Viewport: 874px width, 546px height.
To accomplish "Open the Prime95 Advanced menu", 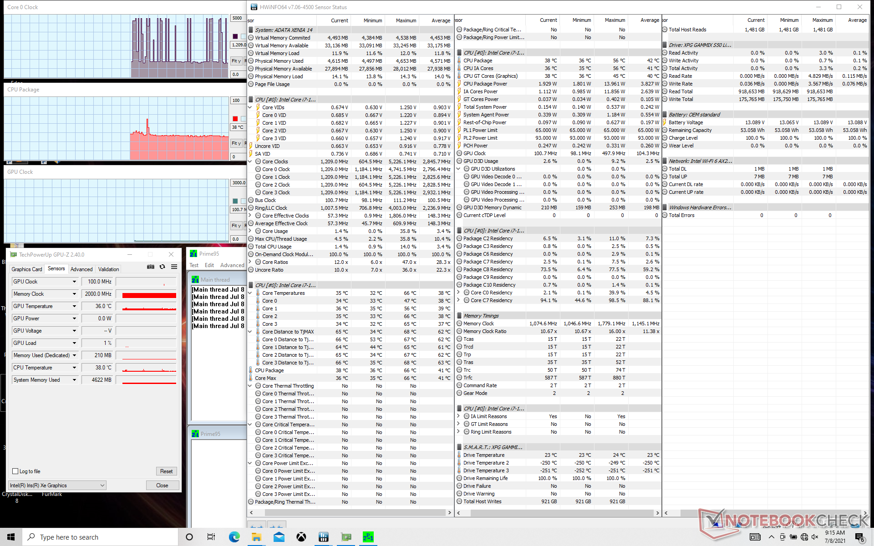I will point(232,265).
